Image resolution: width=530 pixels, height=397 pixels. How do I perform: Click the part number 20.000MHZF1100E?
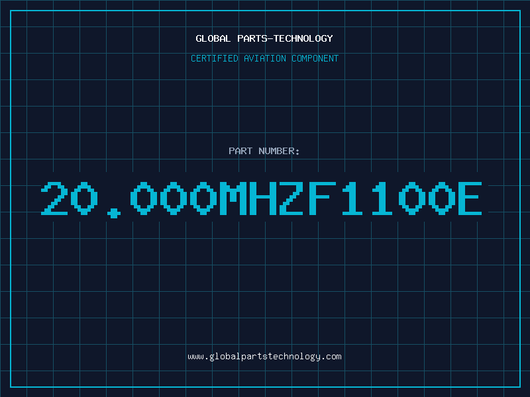click(261, 199)
